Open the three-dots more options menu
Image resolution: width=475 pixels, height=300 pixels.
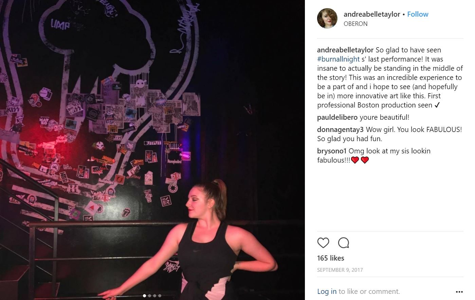(x=459, y=292)
